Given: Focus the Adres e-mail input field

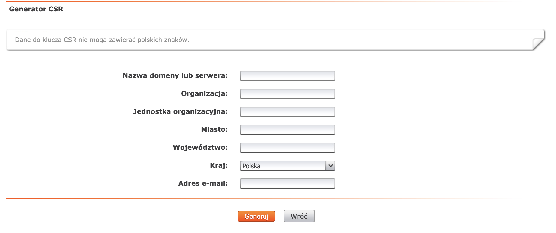Looking at the screenshot, I should [287, 184].
